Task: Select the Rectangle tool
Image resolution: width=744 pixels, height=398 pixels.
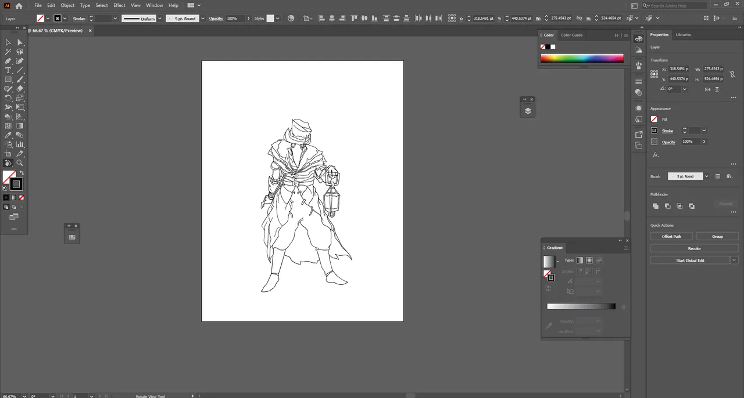Action: (8, 79)
